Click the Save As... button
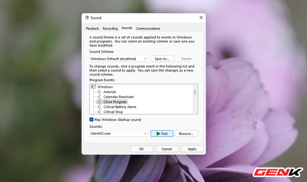Viewport: 307px width, 182px height. 162,59
